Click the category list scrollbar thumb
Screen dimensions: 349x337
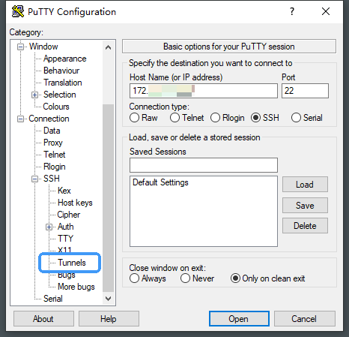[109, 198]
